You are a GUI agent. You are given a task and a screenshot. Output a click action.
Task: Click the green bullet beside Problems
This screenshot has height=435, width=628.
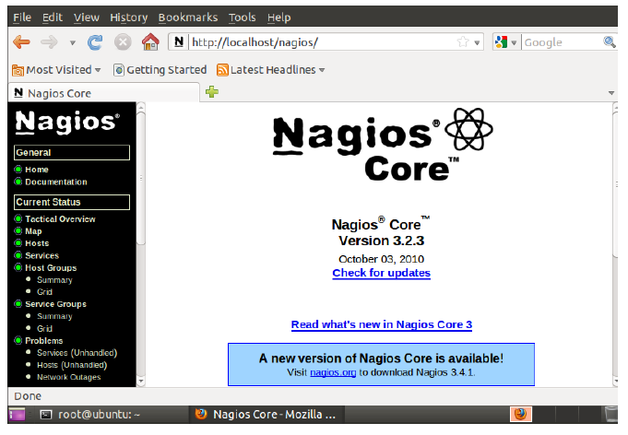[x=18, y=341]
